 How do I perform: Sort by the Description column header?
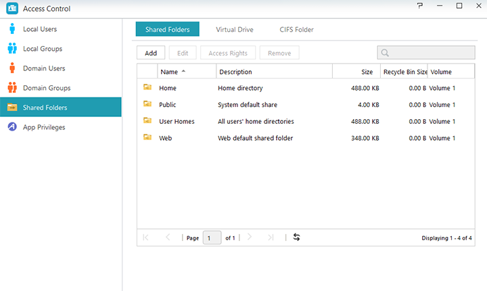274,72
